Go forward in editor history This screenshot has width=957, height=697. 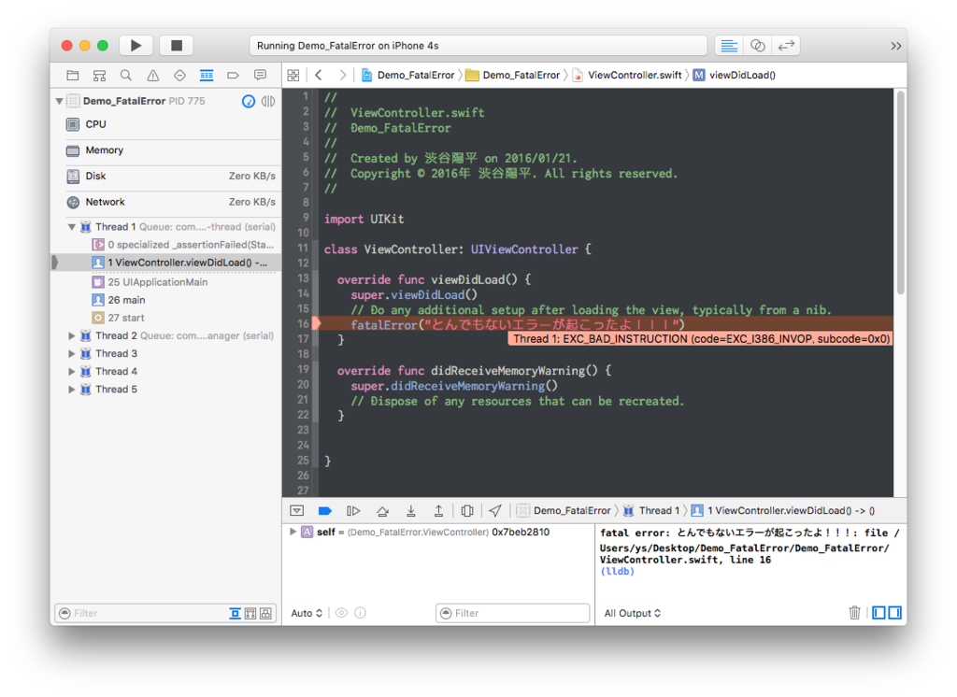pyautogui.click(x=342, y=75)
